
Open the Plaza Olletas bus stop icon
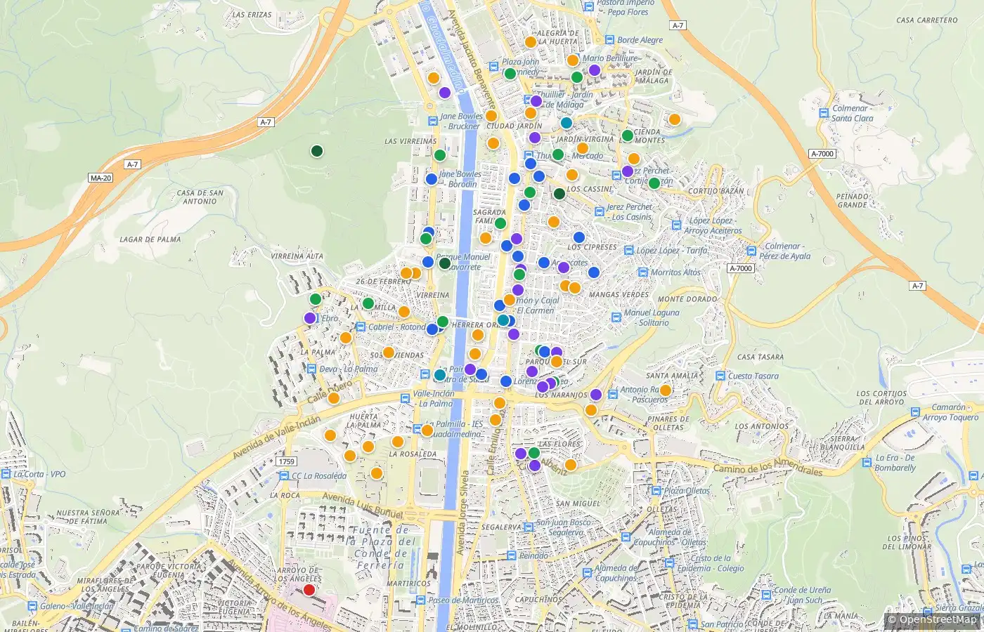pyautogui.click(x=656, y=491)
